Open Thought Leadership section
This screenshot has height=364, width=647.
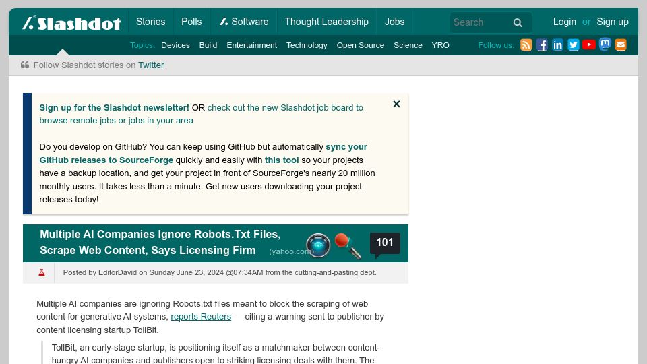tap(326, 22)
